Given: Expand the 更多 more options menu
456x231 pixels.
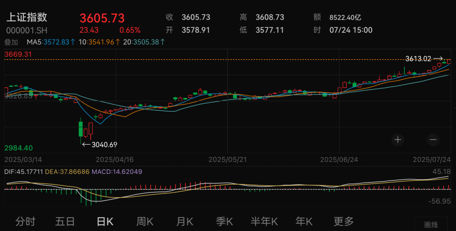Looking at the screenshot, I should pos(343,221).
